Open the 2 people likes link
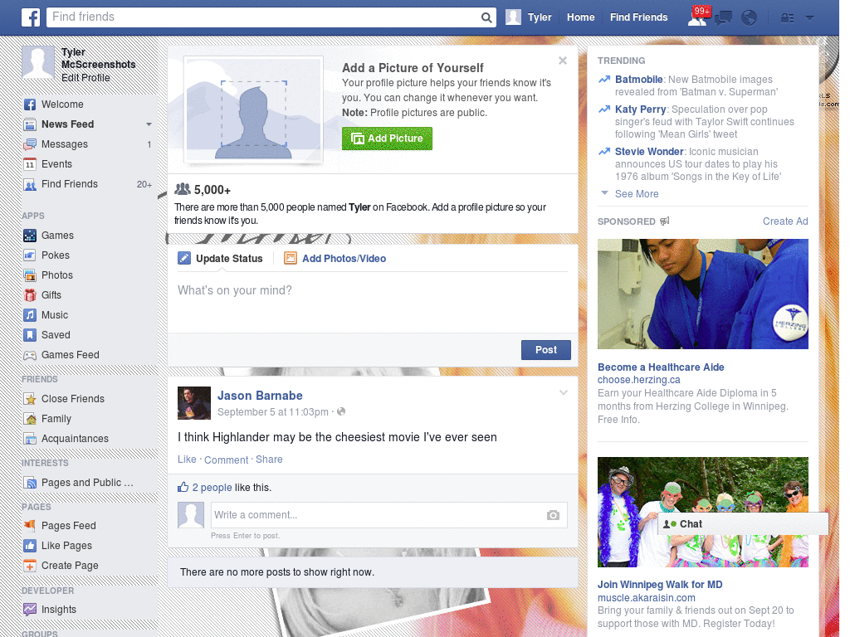850x637 pixels. (212, 488)
